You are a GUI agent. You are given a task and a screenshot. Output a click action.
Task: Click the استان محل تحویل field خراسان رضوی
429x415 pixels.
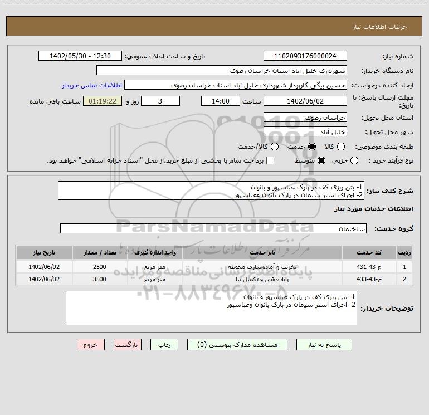305,118
